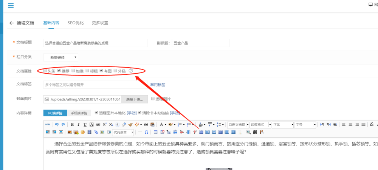
Task: Expand the line height dropdown arrow
Action: coord(223,125)
